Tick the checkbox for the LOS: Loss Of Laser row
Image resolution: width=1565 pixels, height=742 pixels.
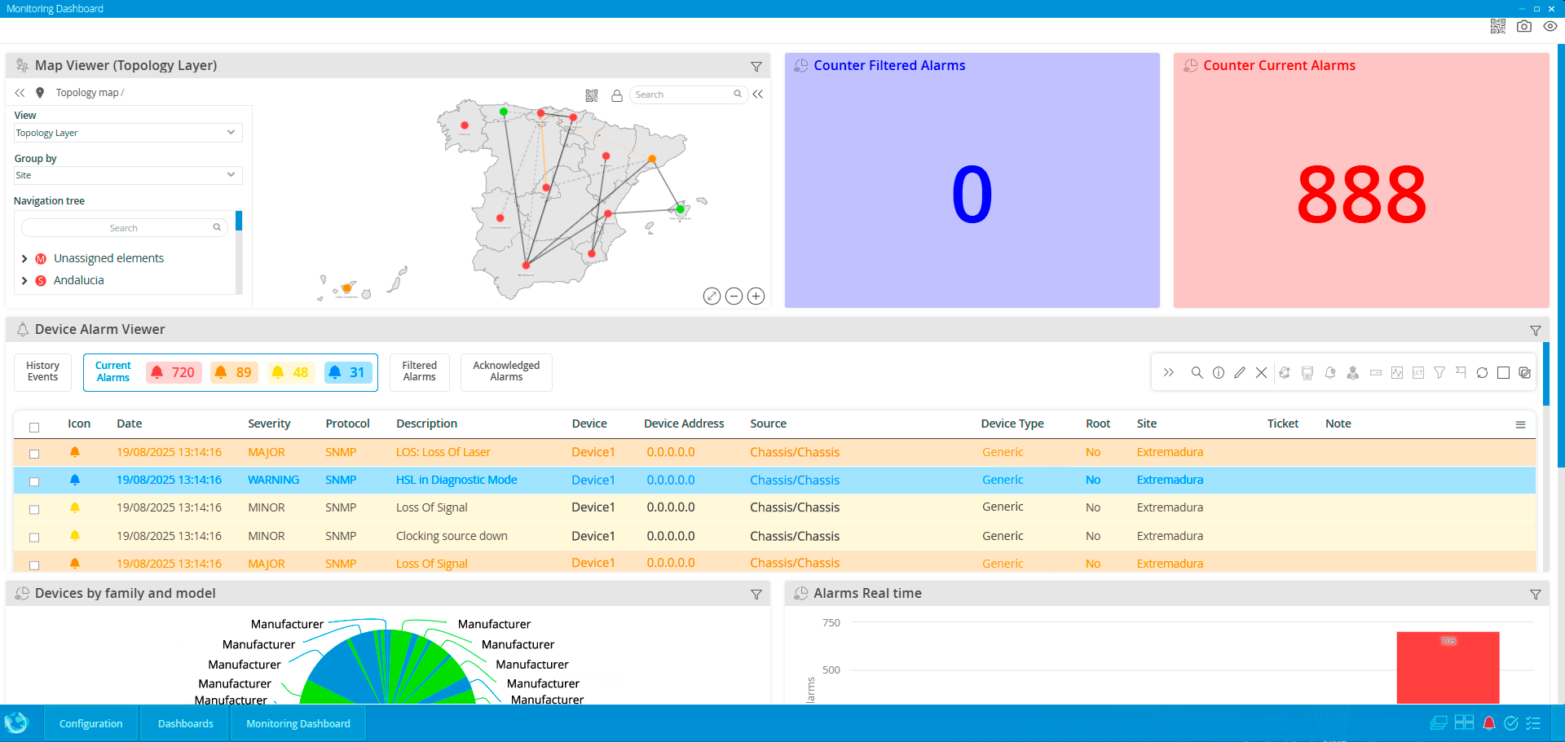tap(34, 454)
